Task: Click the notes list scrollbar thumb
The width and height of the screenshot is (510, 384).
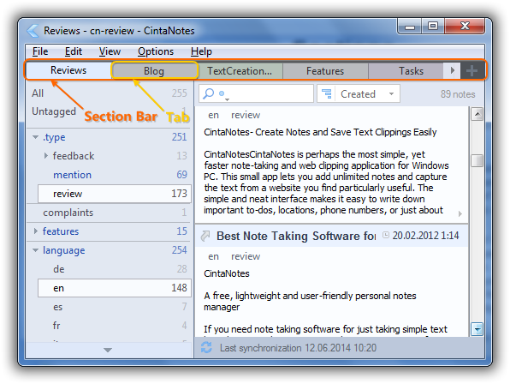Action: pyautogui.click(x=477, y=160)
